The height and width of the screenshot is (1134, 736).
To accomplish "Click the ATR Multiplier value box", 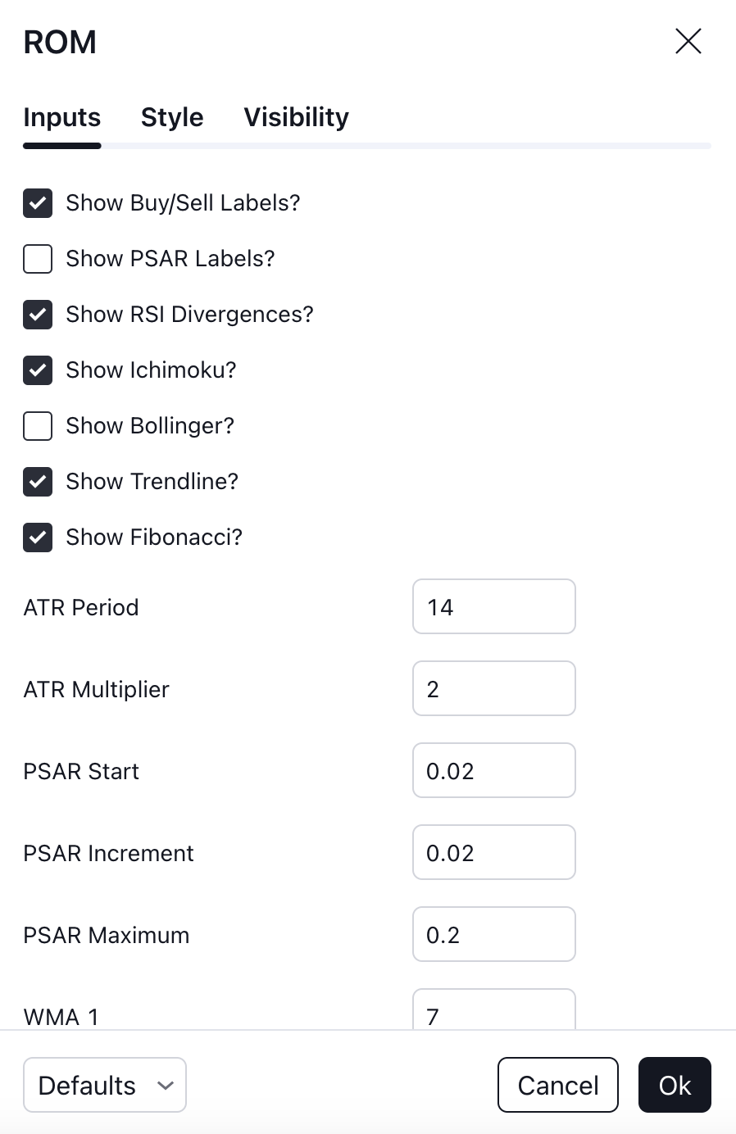I will pos(494,688).
